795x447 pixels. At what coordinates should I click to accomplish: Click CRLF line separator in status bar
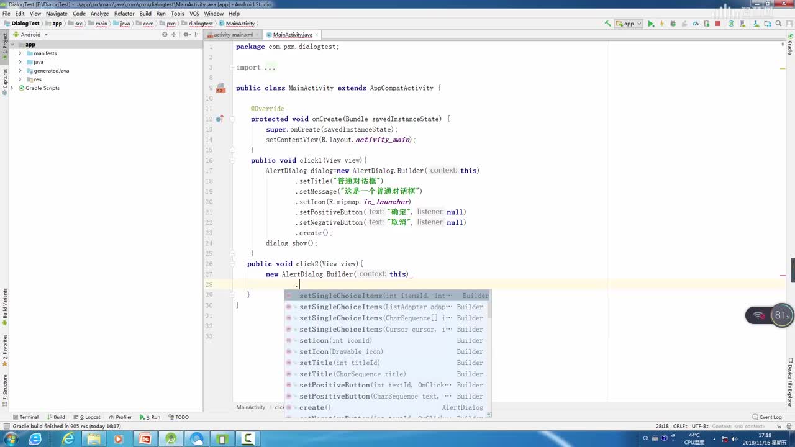point(679,426)
